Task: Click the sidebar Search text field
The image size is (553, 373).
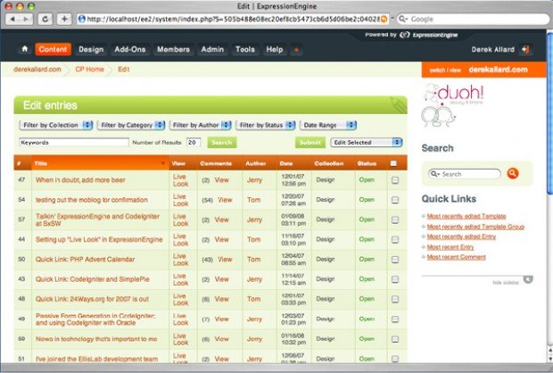Action: tap(464, 174)
